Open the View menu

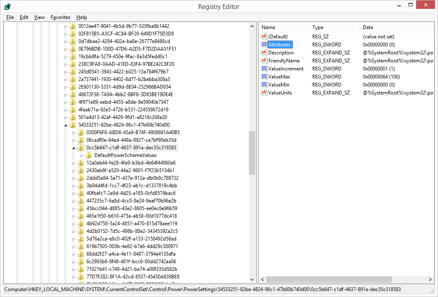coord(39,17)
